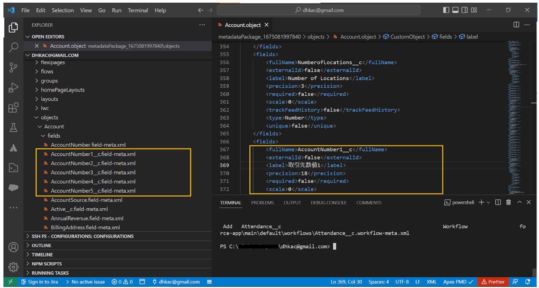Open the Search view in activity bar
The width and height of the screenshot is (539, 288).
click(13, 47)
